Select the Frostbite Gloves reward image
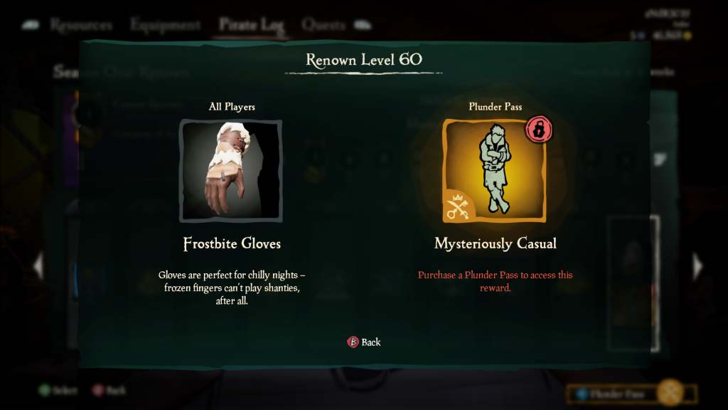 coord(231,171)
